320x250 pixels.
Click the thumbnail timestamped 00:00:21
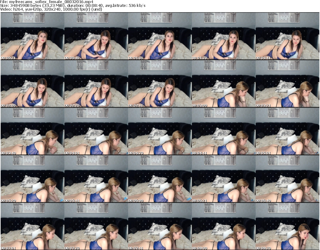coord(32,36)
